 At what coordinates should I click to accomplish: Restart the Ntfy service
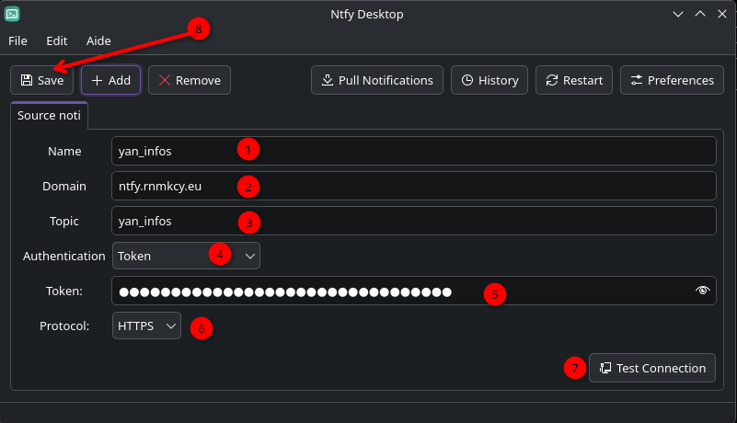[x=574, y=80]
